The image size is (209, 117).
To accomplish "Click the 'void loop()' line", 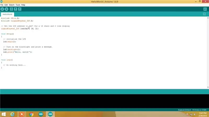I will pos(7,60).
